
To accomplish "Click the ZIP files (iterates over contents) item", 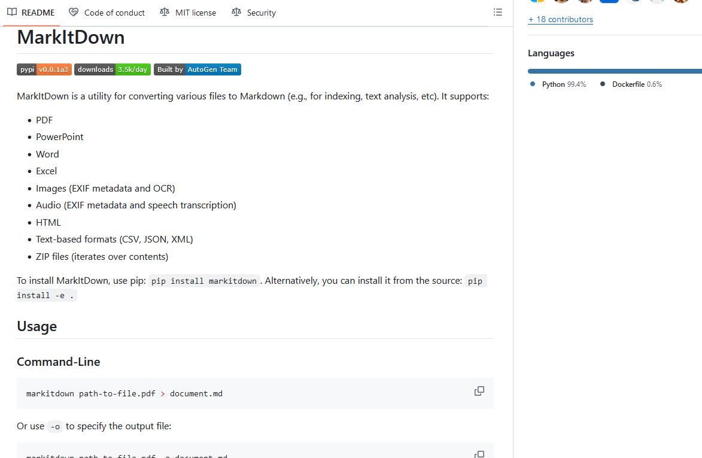I will point(102,256).
